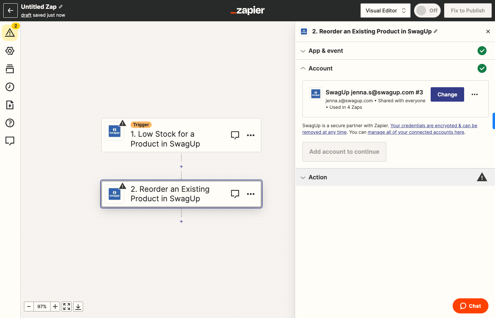
Task: Open the Chat support button
Action: tap(470, 306)
